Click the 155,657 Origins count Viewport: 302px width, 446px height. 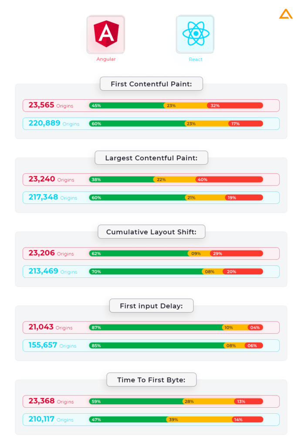(52, 345)
